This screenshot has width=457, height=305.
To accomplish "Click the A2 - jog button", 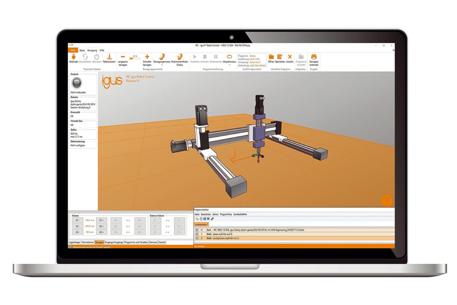I will [78, 226].
